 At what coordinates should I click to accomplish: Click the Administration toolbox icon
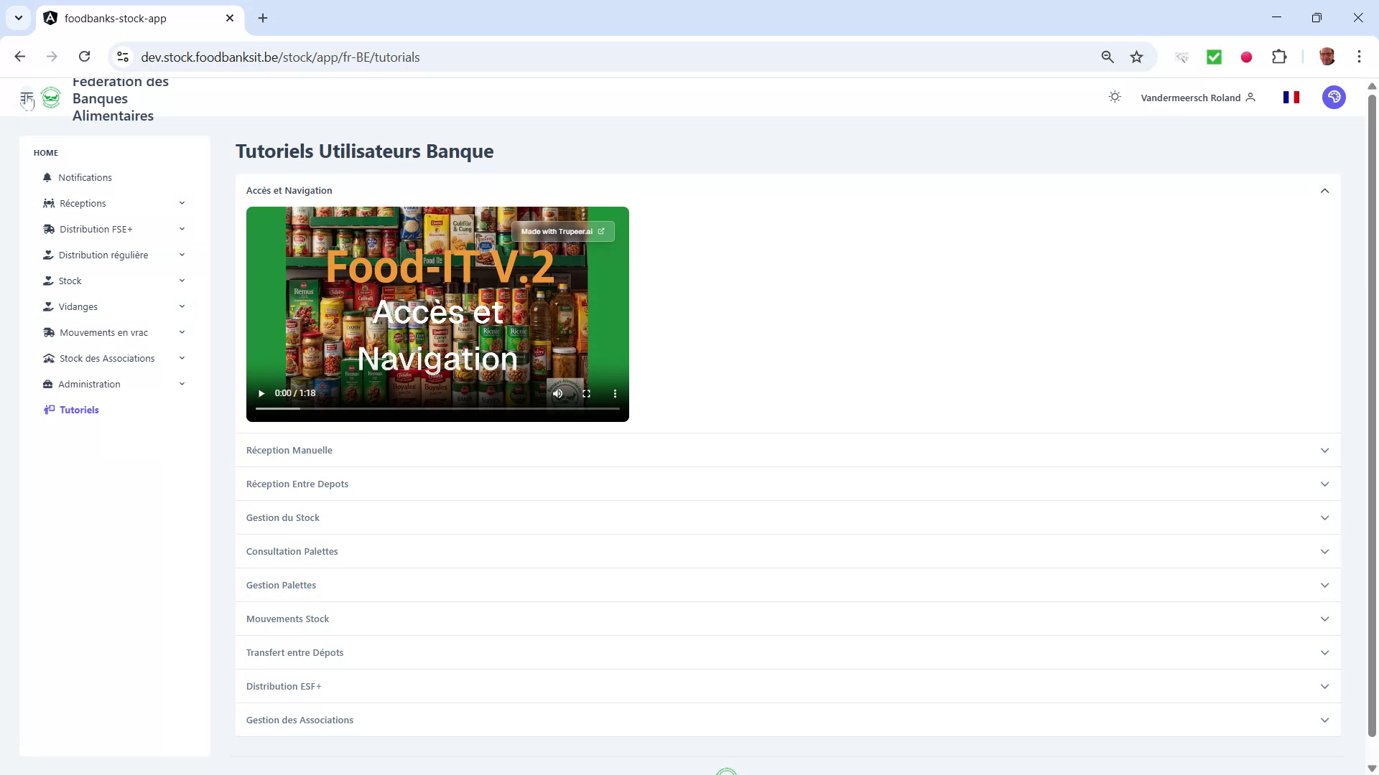[47, 384]
